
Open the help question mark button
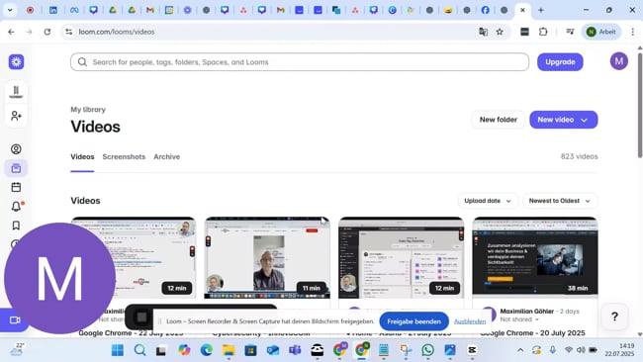coord(614,317)
